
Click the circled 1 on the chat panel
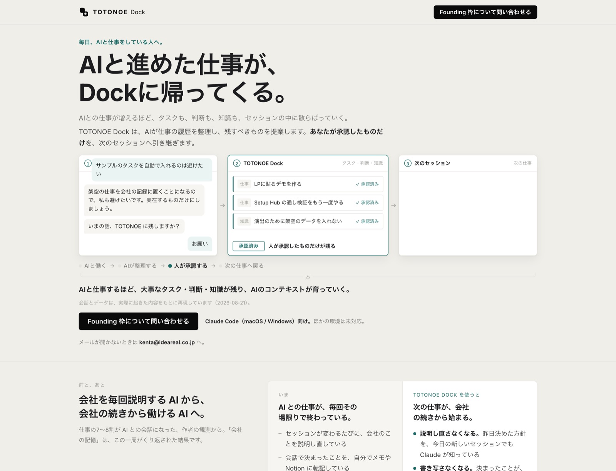pyautogui.click(x=88, y=163)
